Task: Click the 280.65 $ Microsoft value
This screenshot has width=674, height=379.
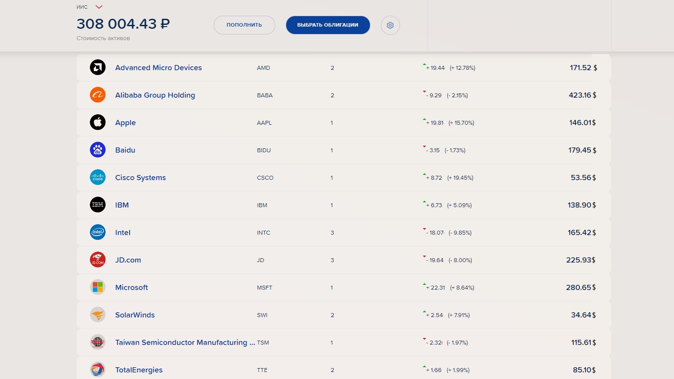Action: 581,287
